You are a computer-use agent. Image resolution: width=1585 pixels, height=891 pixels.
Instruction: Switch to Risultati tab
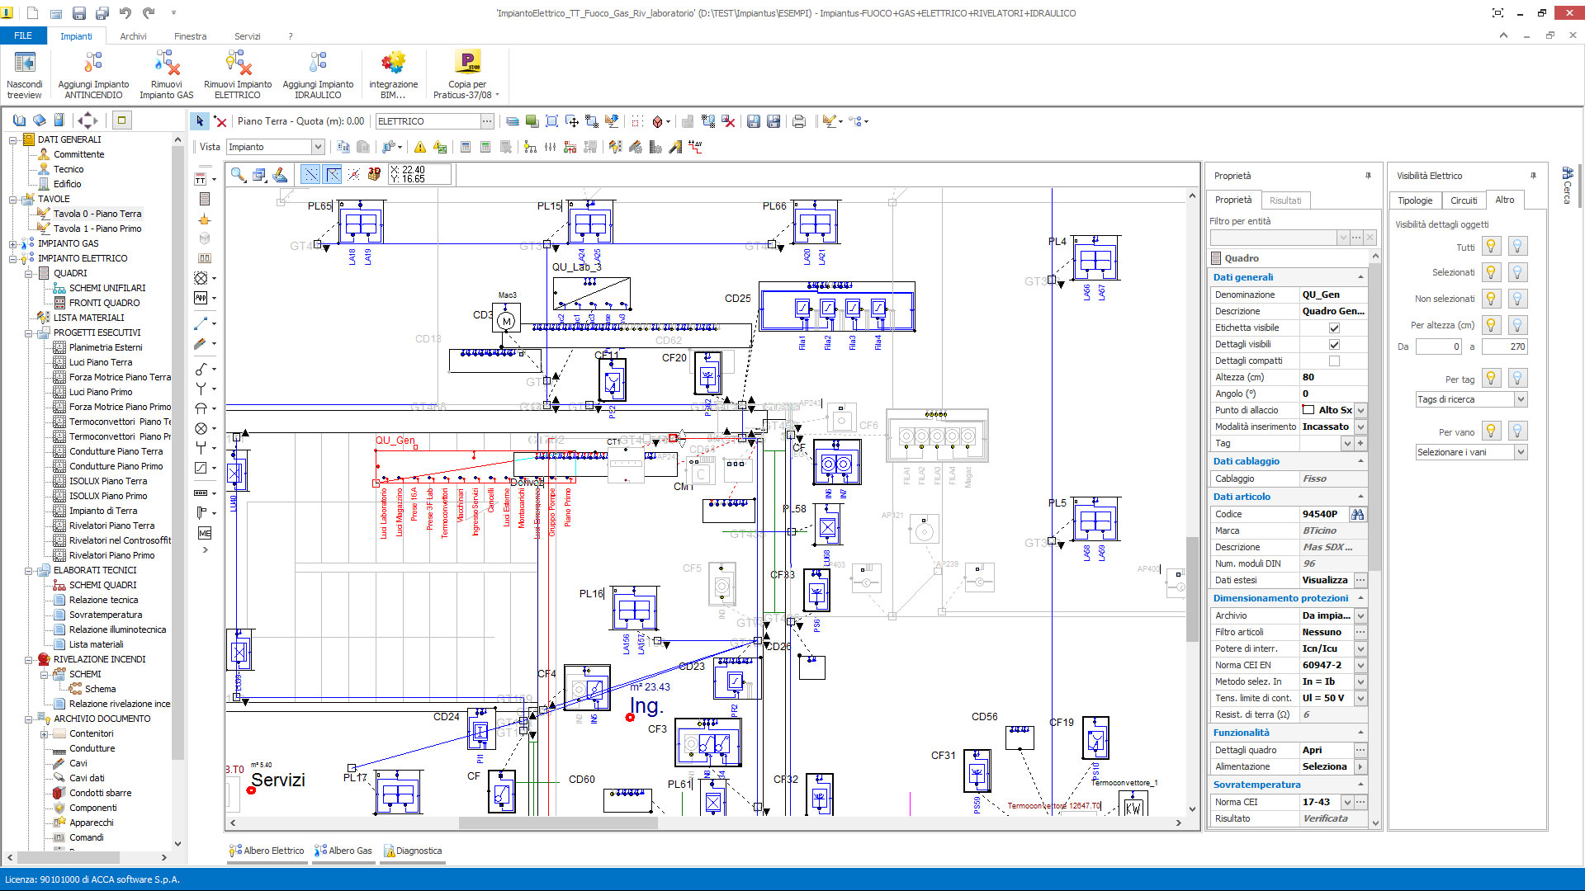[x=1285, y=200]
